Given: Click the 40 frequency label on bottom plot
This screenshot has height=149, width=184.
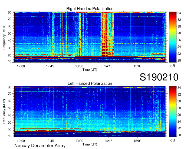Looking at the screenshot, I should [x=9, y=115].
